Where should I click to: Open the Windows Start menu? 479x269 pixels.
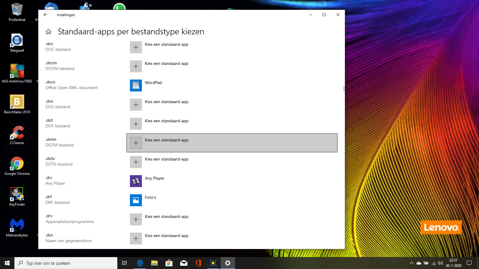tap(7, 263)
